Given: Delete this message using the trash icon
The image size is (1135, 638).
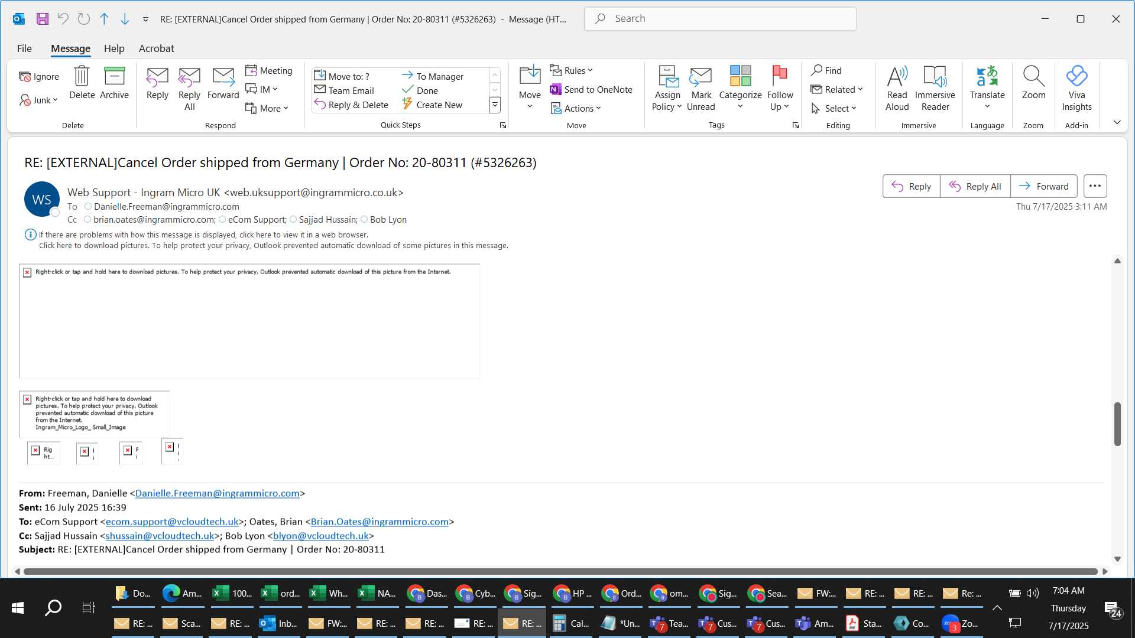Looking at the screenshot, I should [x=82, y=83].
